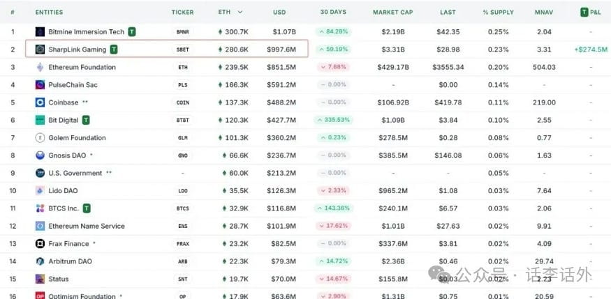
Task: Click the 335.53% change pill for Bit Digital
Action: coord(333,120)
